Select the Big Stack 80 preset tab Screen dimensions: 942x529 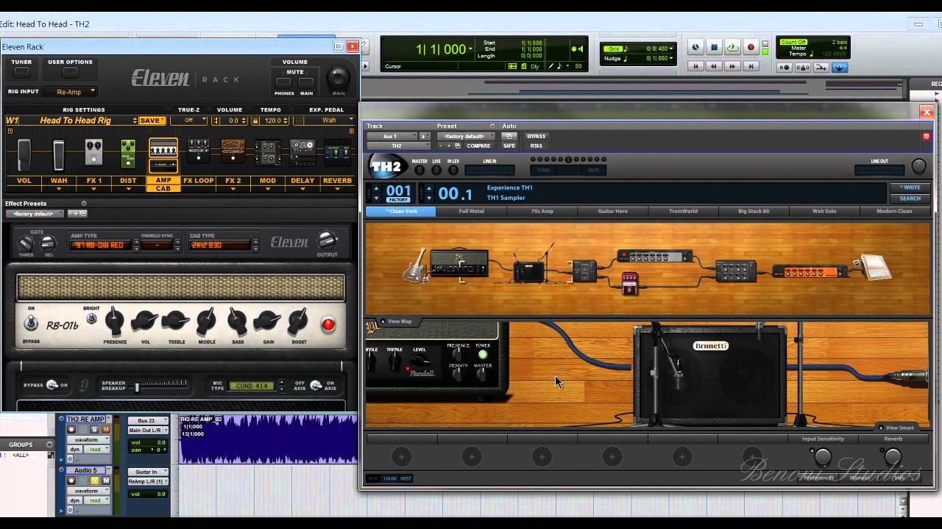(754, 212)
